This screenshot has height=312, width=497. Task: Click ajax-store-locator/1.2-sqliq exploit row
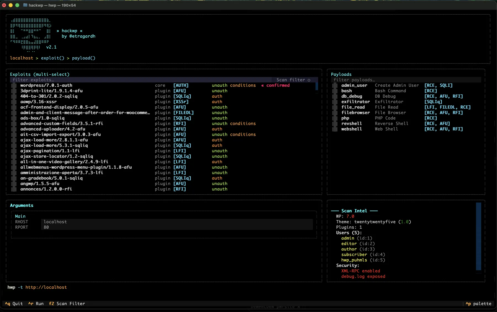[163, 156]
